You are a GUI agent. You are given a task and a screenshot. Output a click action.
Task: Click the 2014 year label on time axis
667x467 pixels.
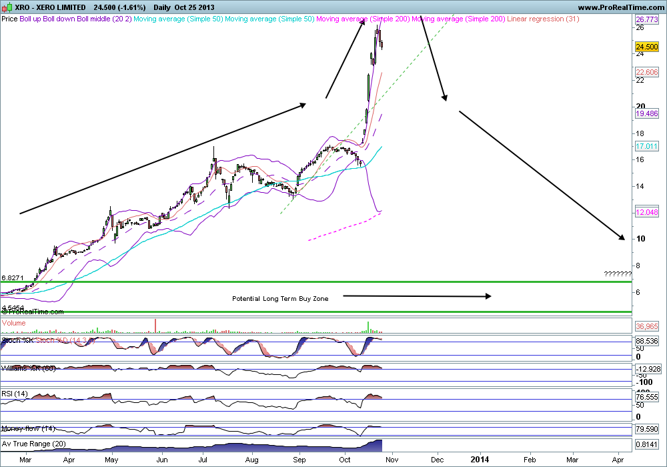coord(480,460)
